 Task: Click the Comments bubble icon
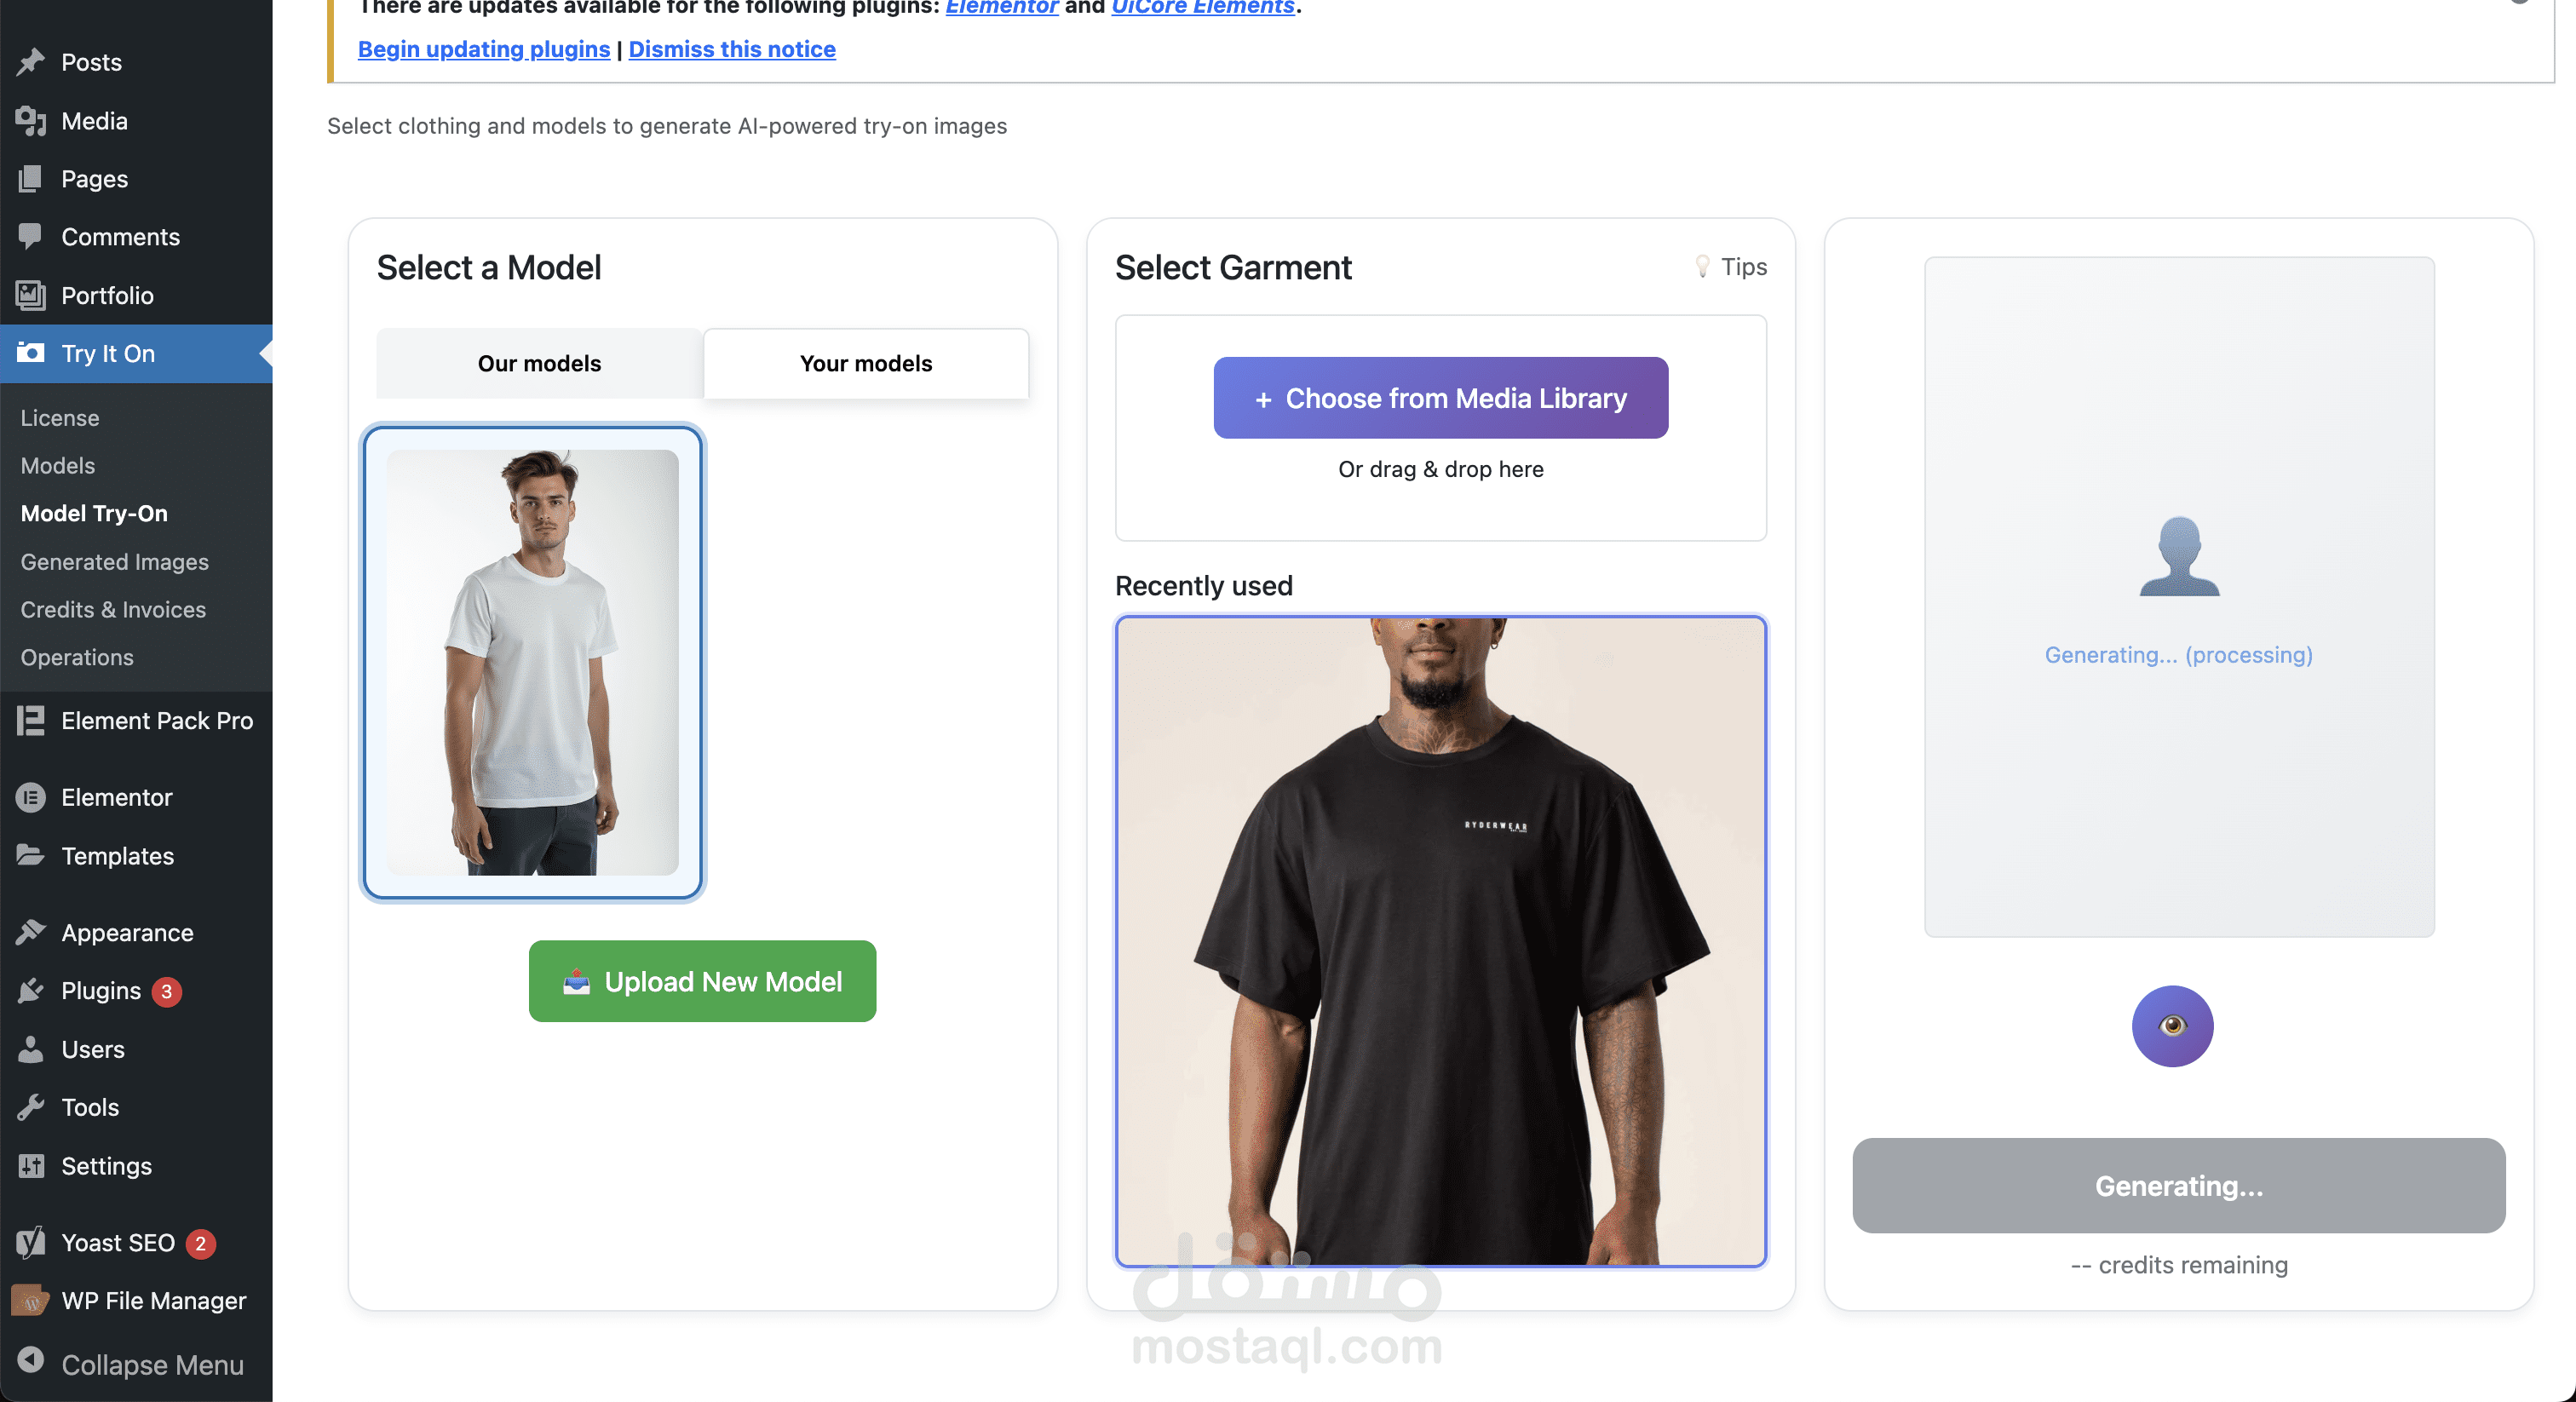pos(31,237)
